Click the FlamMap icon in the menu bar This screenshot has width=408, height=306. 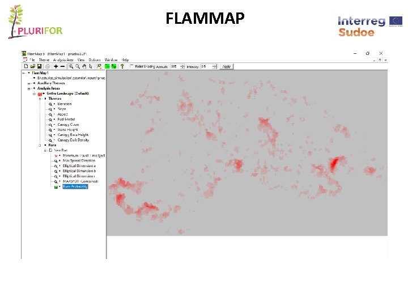pyautogui.click(x=25, y=59)
